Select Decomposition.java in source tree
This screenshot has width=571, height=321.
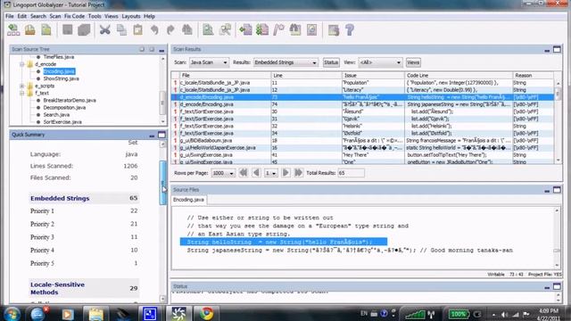tap(64, 108)
